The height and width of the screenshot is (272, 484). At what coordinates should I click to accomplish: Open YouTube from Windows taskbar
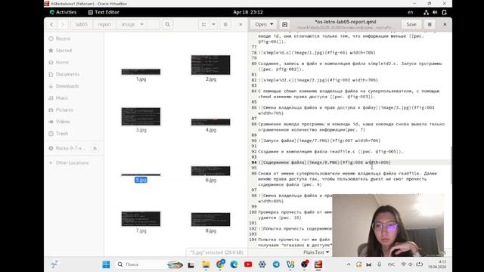[248, 264]
